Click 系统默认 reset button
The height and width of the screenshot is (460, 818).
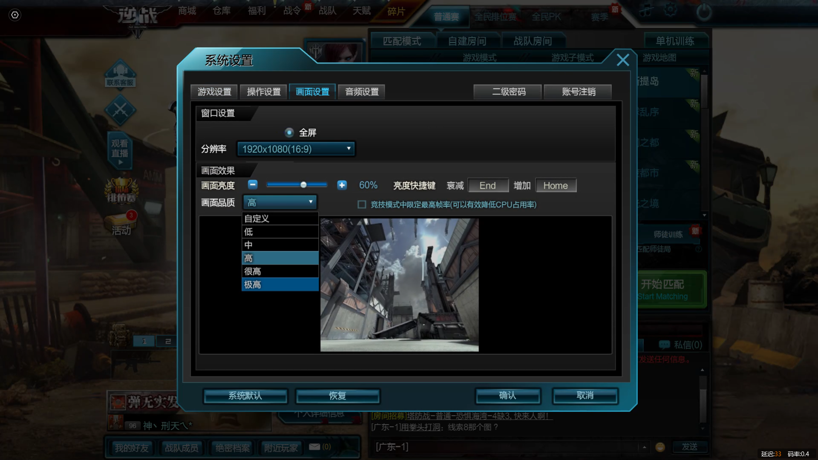point(245,396)
